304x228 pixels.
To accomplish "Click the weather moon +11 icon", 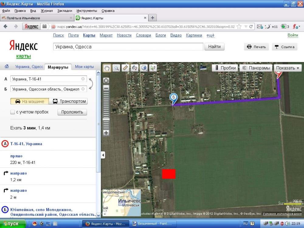I will 271,26.
